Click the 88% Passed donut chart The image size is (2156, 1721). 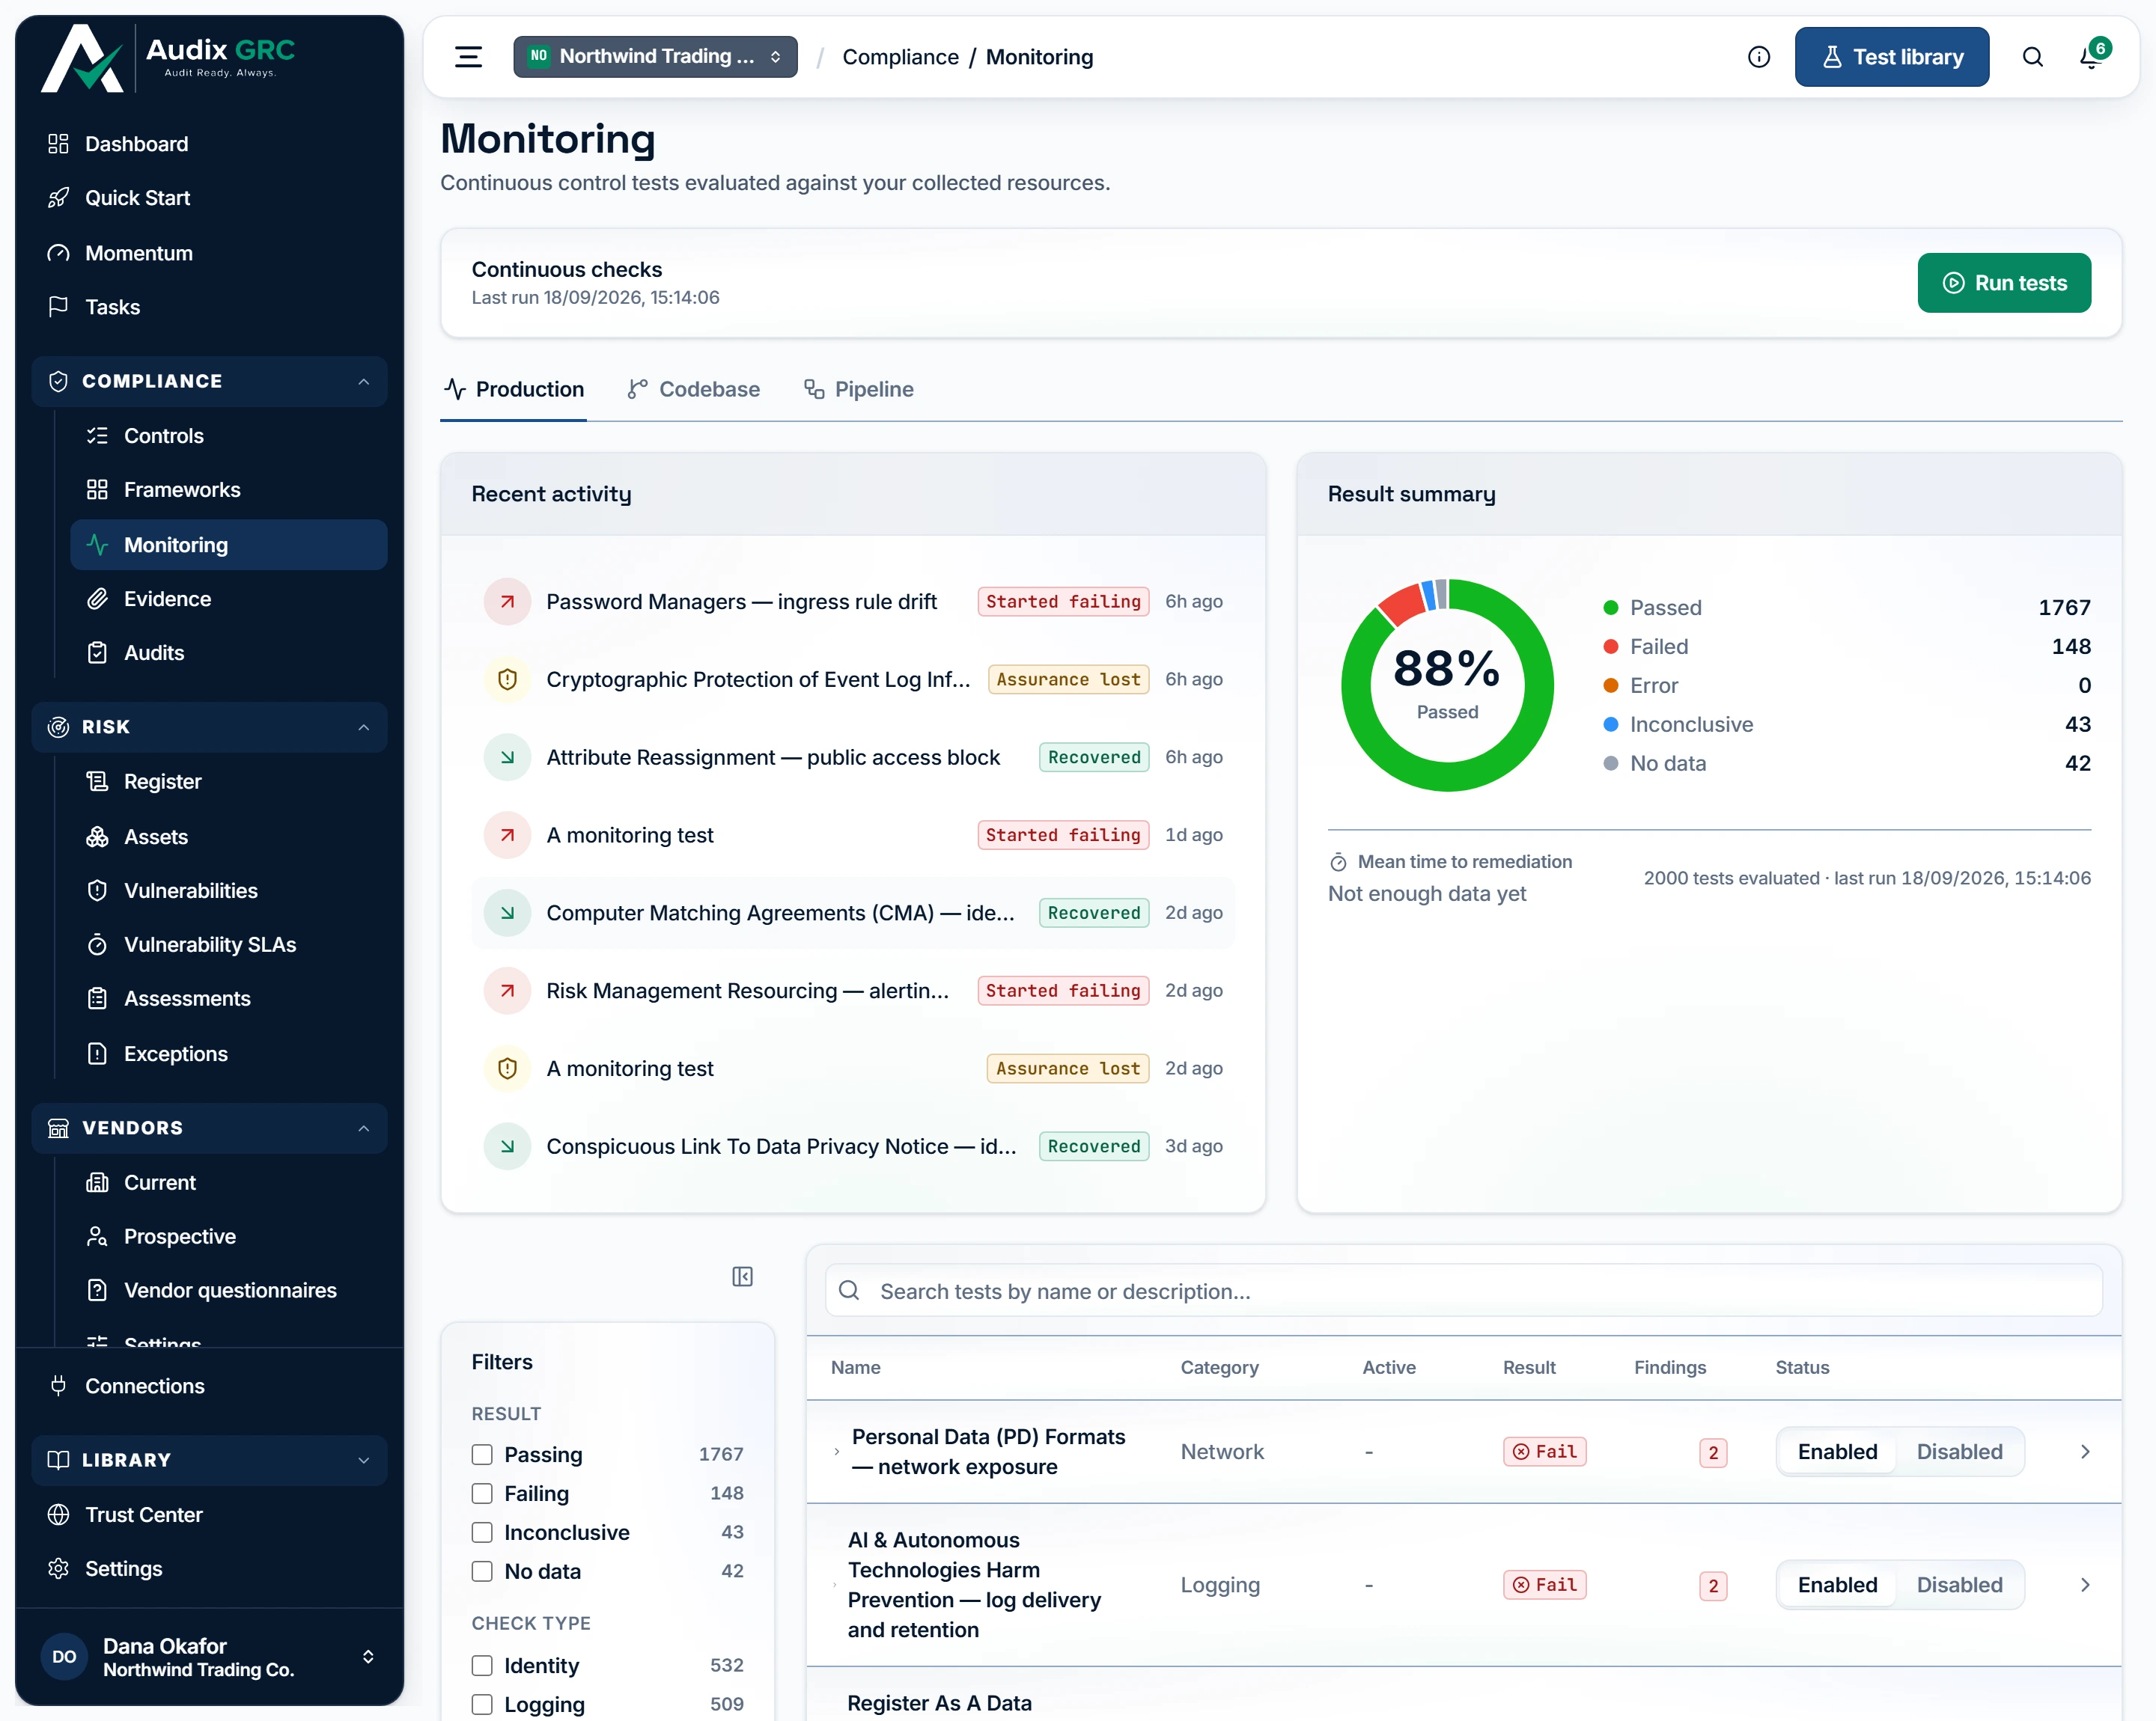pos(1447,685)
